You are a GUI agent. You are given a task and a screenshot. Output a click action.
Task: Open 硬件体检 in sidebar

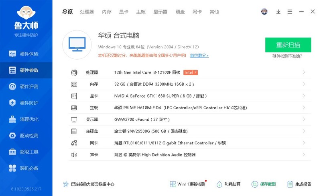point(26,54)
